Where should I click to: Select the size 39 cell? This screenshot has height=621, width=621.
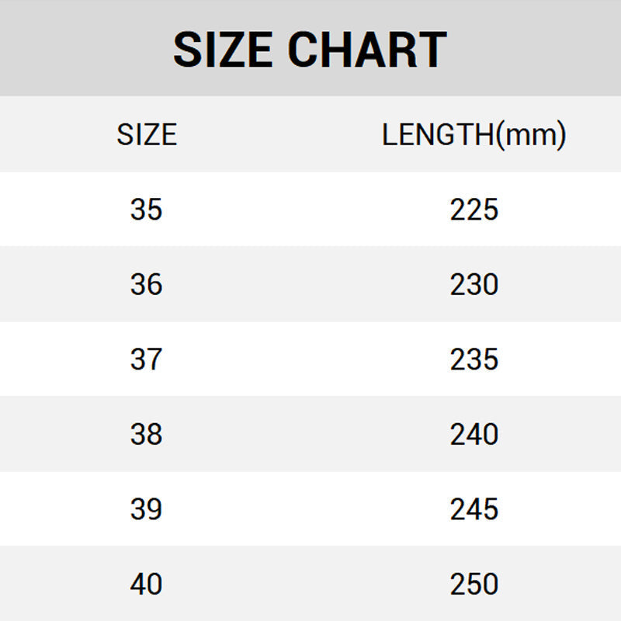pos(146,509)
